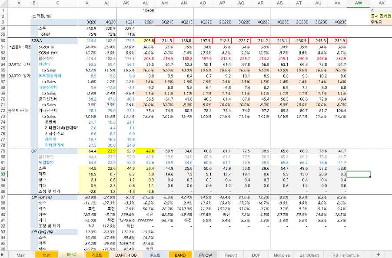The width and height of the screenshot is (392, 258).
Task: Switch to the IR노트 sheet tab
Action: [x=155, y=255]
